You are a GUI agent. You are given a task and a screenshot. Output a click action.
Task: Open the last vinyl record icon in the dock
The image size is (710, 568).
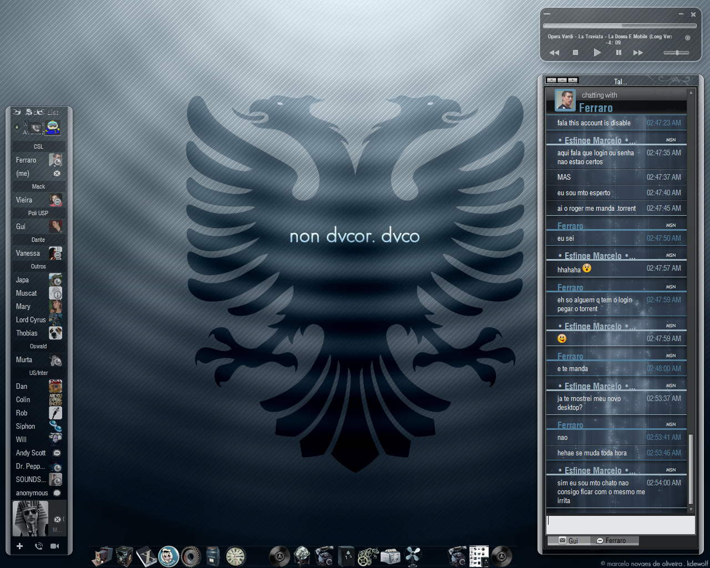501,556
